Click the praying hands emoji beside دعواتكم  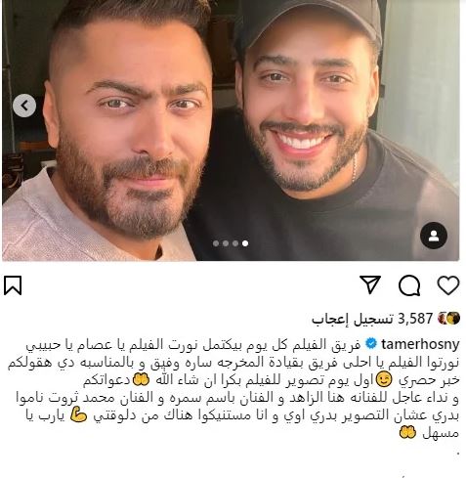click(x=141, y=380)
